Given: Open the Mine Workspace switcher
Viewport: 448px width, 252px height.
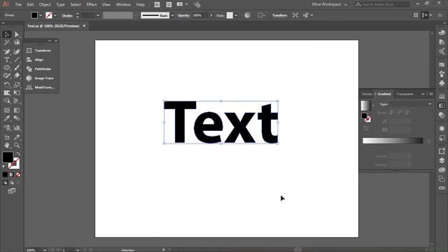Looking at the screenshot, I should click(x=330, y=5).
